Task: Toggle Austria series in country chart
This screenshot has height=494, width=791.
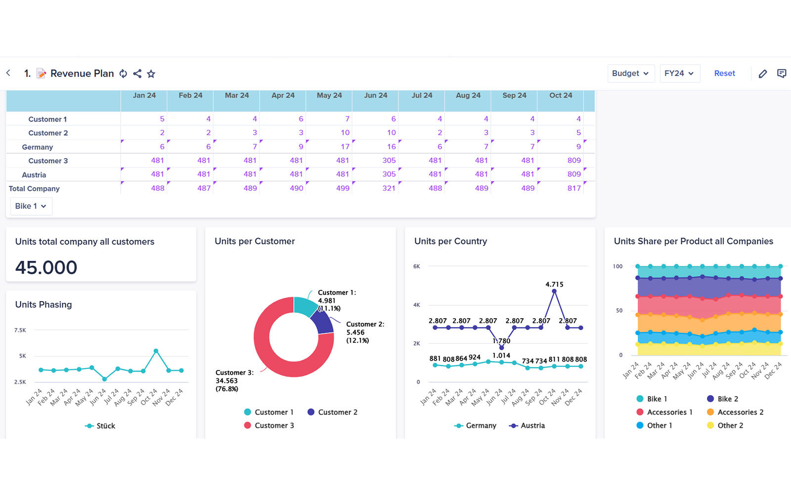Action: [527, 425]
